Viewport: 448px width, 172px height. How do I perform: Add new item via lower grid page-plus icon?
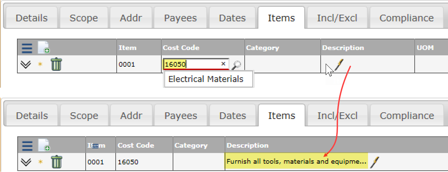[x=44, y=145]
